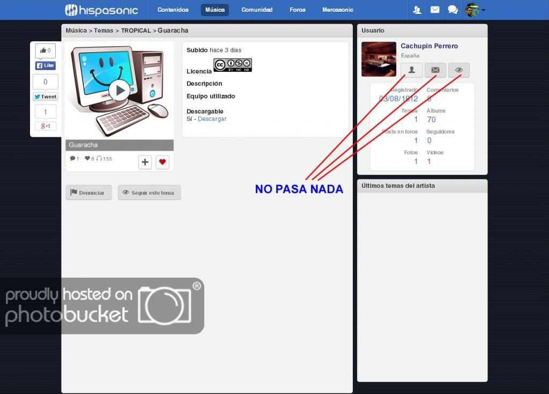The image size is (549, 394).
Task: Open the friends icon in top bar
Action: [x=417, y=10]
